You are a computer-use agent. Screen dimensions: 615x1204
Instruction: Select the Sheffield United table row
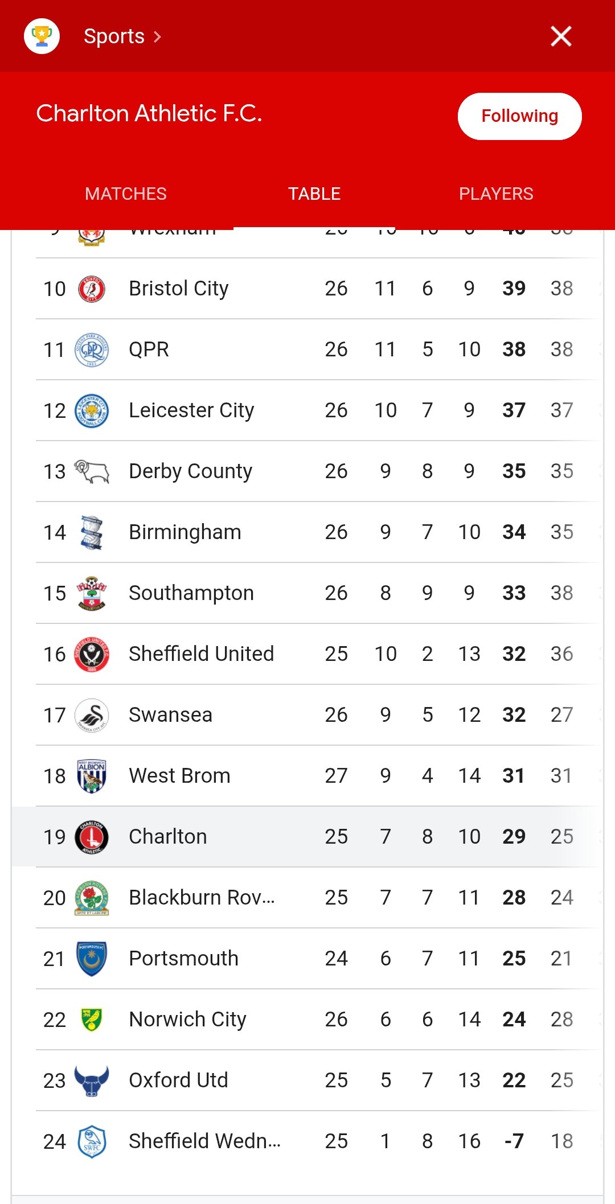pyautogui.click(x=307, y=654)
